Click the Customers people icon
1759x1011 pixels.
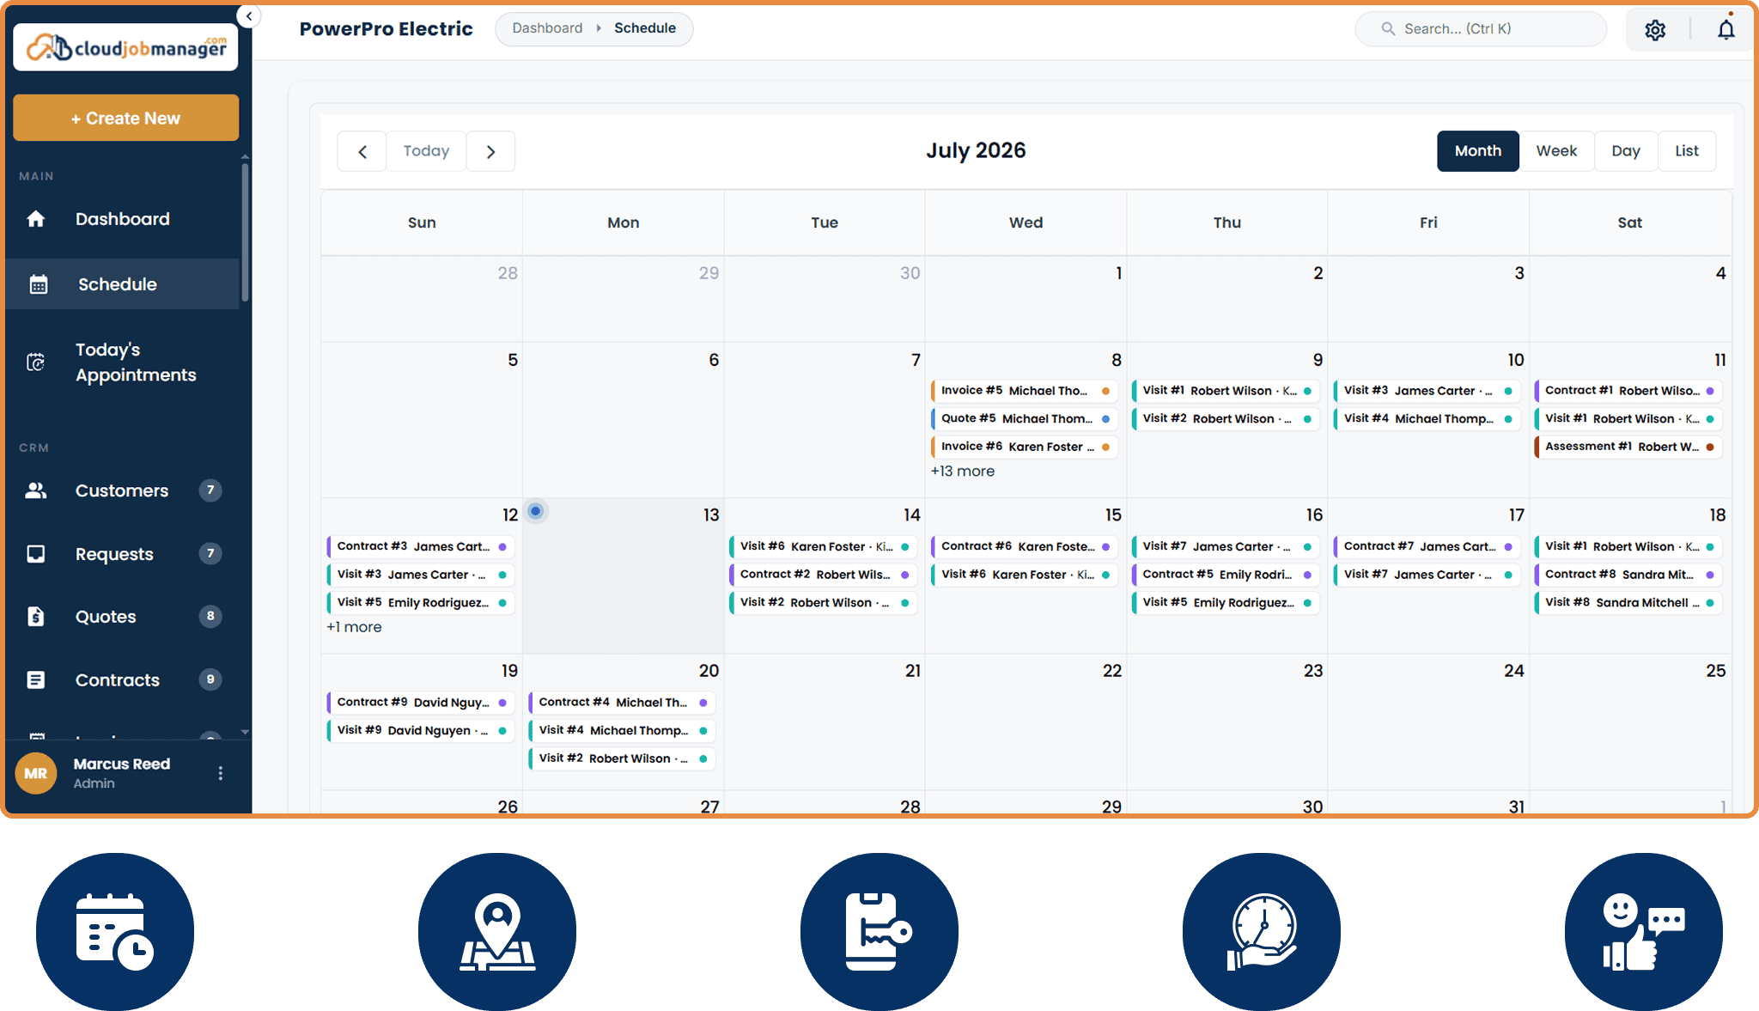pos(36,490)
